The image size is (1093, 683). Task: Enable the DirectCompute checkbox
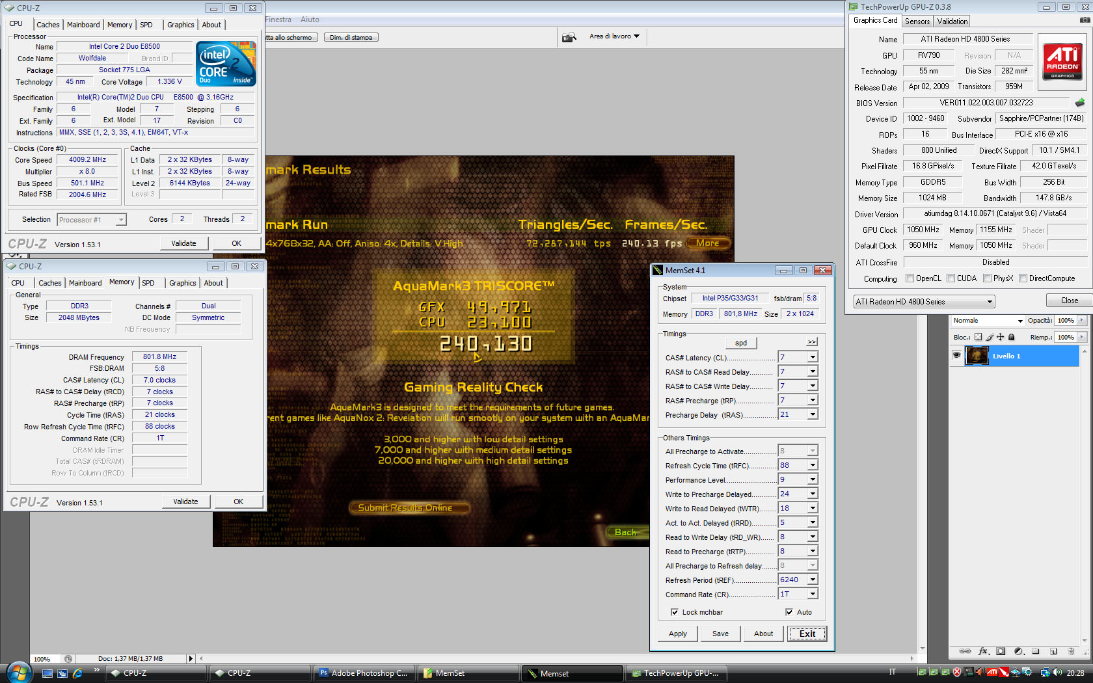1023,278
